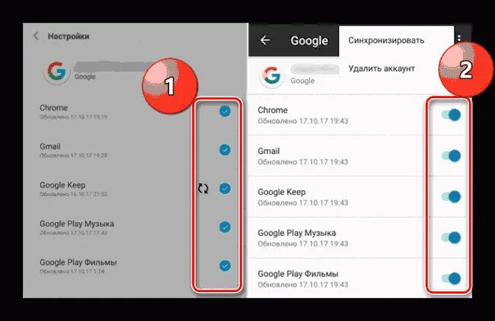
Task: Tap the sync-in-progress icon beside Google Keep
Action: coord(203,188)
